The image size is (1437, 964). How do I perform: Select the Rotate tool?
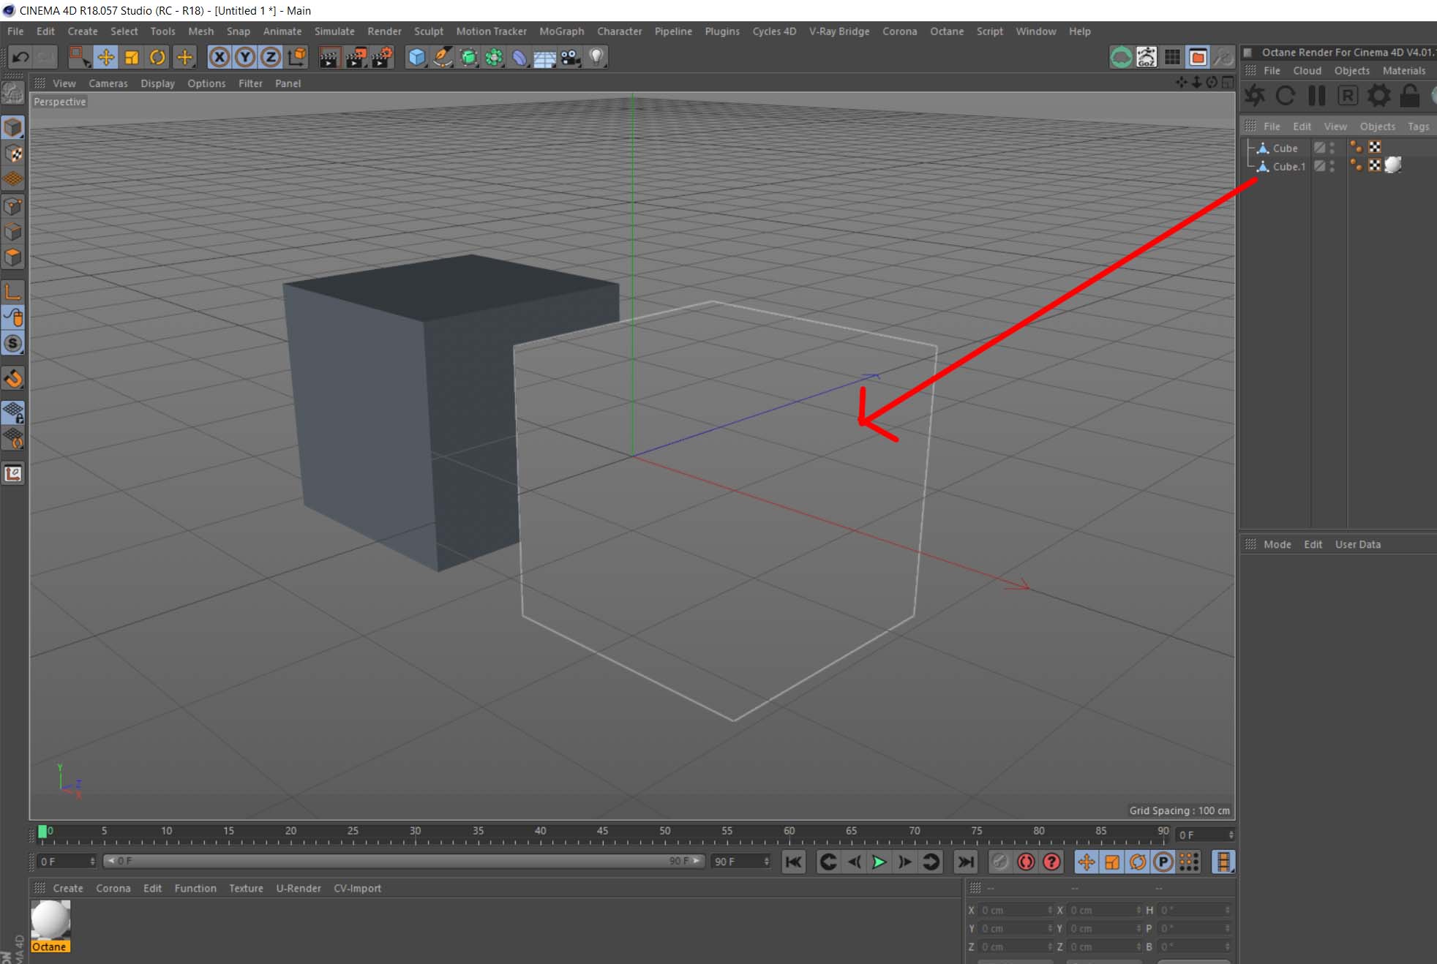pyautogui.click(x=157, y=57)
